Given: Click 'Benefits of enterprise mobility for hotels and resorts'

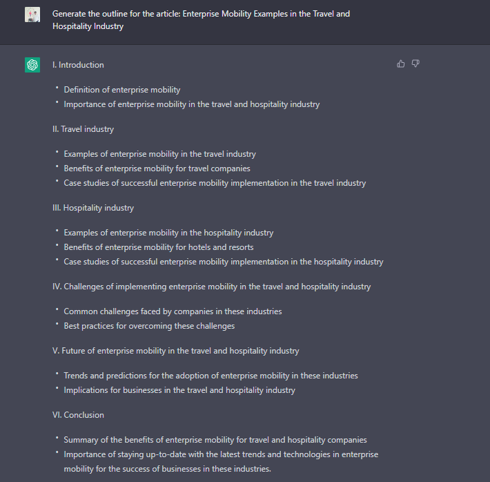Looking at the screenshot, I should 159,247.
